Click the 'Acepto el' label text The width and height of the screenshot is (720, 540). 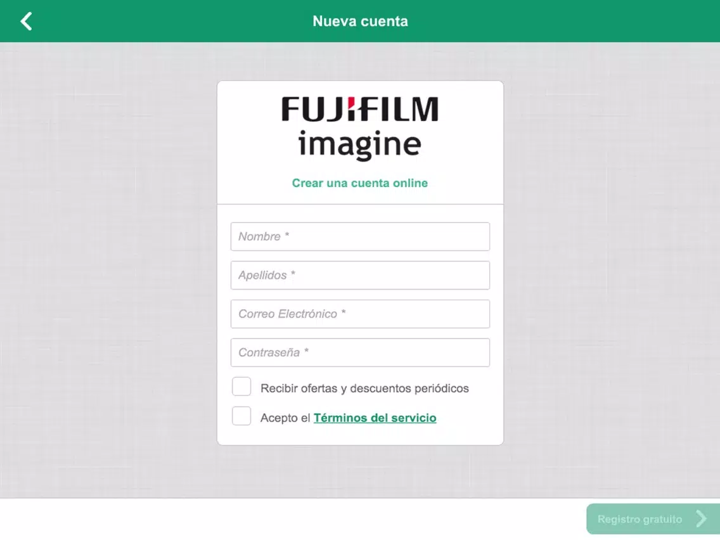coord(285,418)
